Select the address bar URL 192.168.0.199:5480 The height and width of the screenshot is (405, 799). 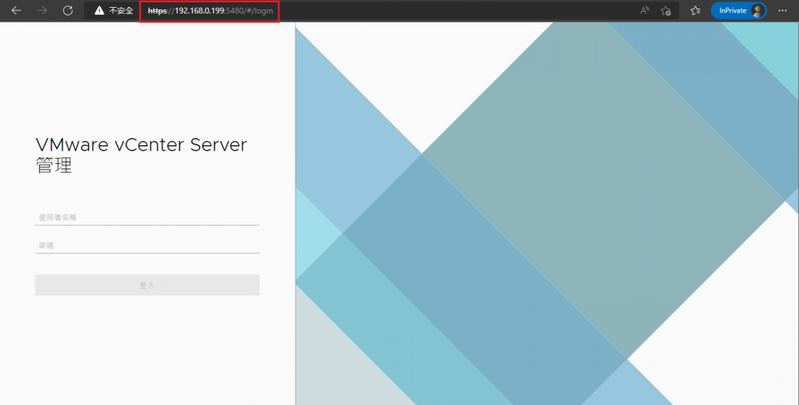(x=210, y=11)
